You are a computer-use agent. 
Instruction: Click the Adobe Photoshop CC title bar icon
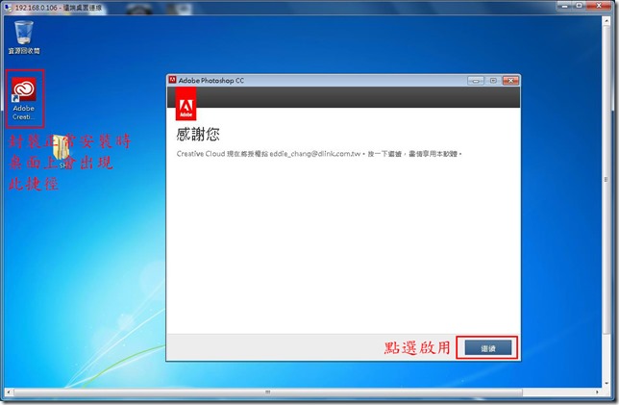click(x=172, y=80)
